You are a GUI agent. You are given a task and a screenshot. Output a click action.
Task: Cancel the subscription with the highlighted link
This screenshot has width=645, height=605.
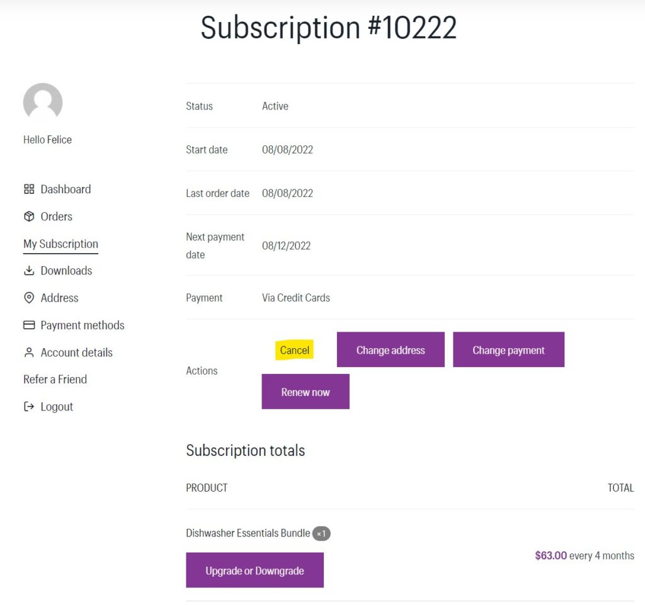(294, 349)
